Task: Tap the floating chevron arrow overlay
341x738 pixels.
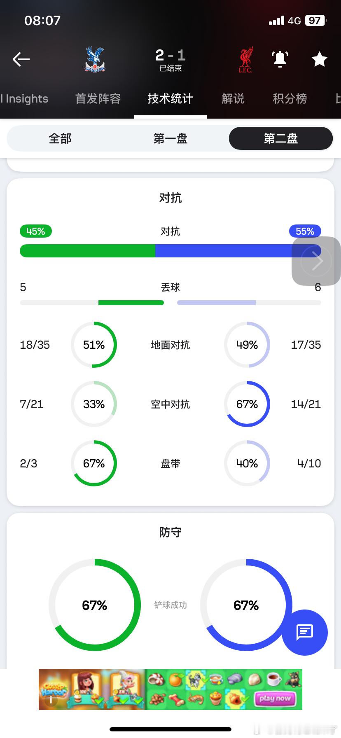Action: click(x=316, y=261)
